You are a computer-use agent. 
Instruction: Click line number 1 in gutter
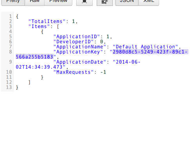[x=11, y=16]
